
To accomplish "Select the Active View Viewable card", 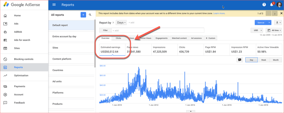I will click(269, 50).
